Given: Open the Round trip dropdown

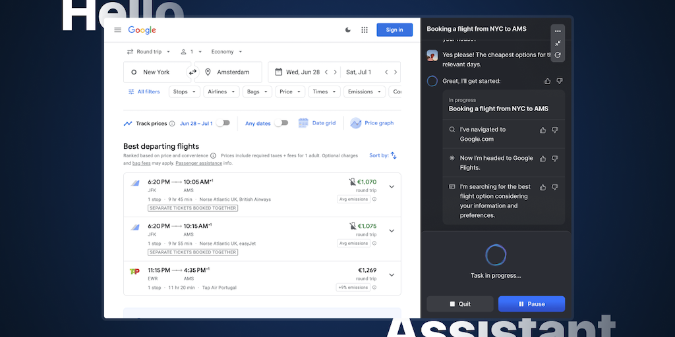Looking at the screenshot, I should 149,52.
